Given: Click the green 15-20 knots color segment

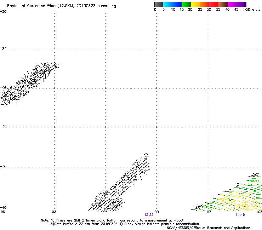Looking at the screenshot, I should point(186,4).
